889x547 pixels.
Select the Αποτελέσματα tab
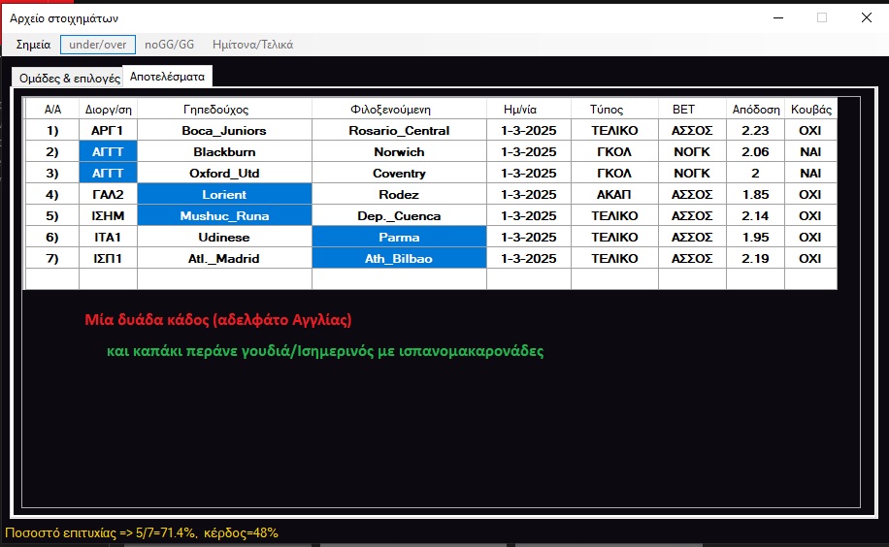167,77
